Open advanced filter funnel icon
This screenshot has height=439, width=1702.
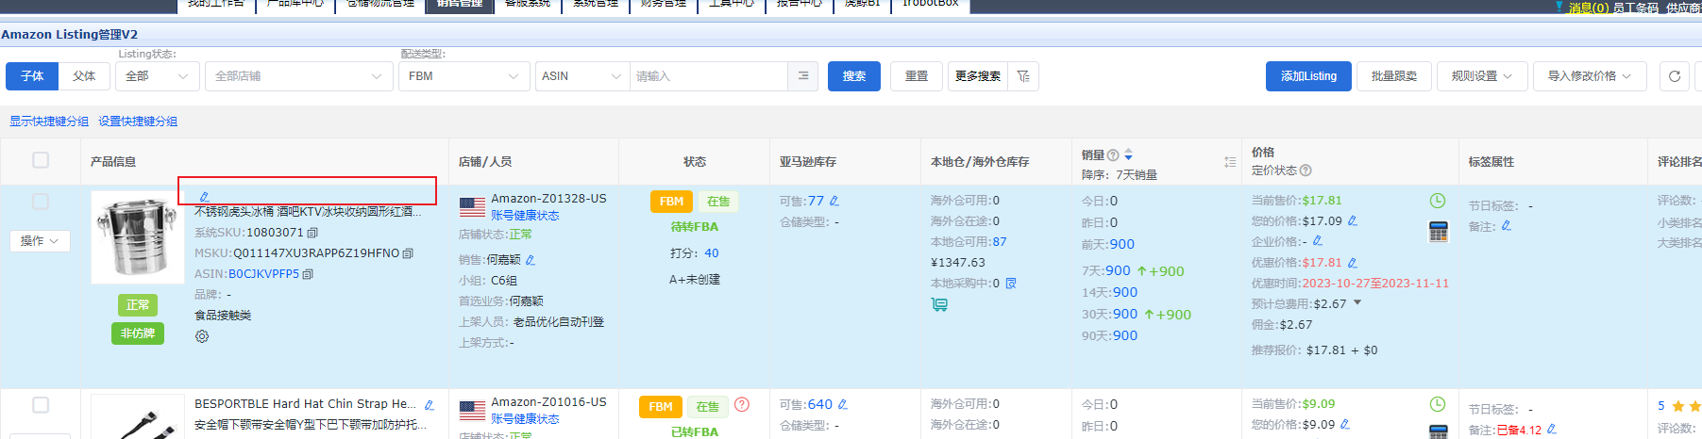1023,76
